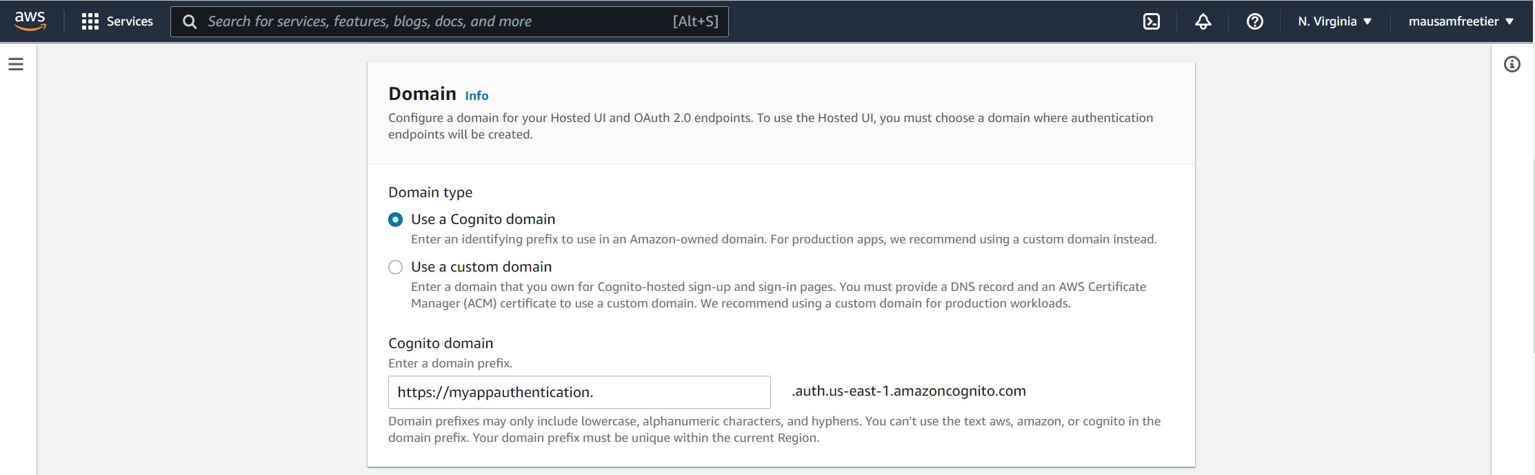Image resolution: width=1535 pixels, height=475 pixels.
Task: Click the arrow beside mausamfreetier
Action: [1509, 21]
